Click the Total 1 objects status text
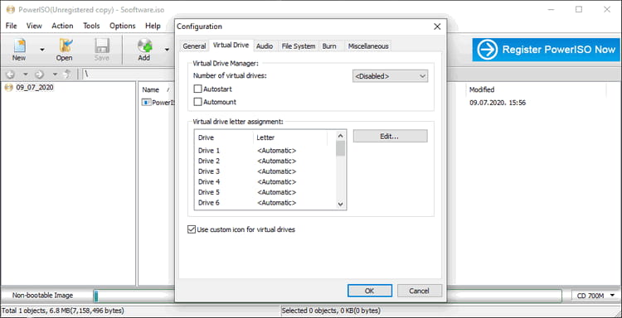This screenshot has width=622, height=318. point(63,311)
